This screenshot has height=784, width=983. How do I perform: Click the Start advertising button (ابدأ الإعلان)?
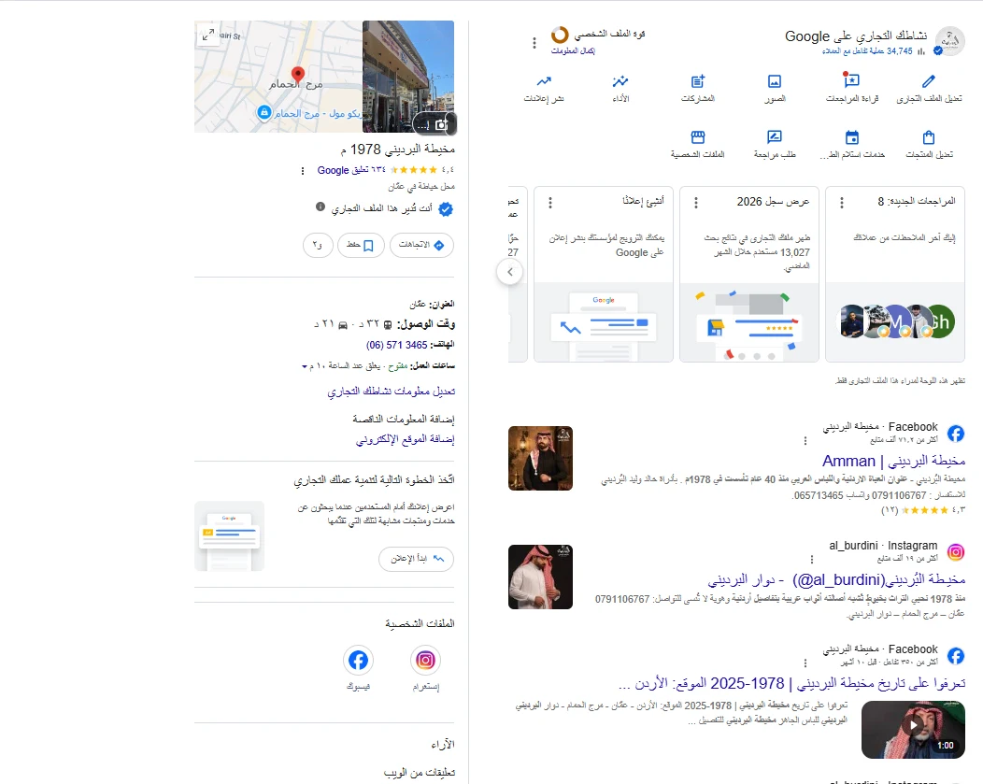click(x=416, y=559)
